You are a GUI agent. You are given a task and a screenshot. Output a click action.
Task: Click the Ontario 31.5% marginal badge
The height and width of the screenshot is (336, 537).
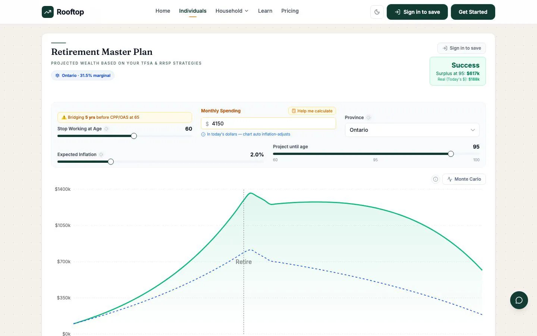83,75
